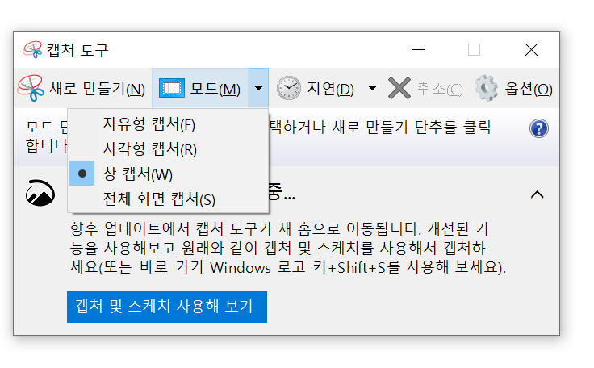Choose 자유형 캡처(F) mode

(x=168, y=124)
